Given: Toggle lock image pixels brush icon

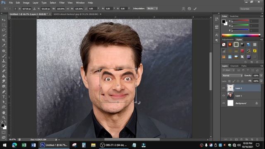Looking at the screenshot, I should 234,81.
